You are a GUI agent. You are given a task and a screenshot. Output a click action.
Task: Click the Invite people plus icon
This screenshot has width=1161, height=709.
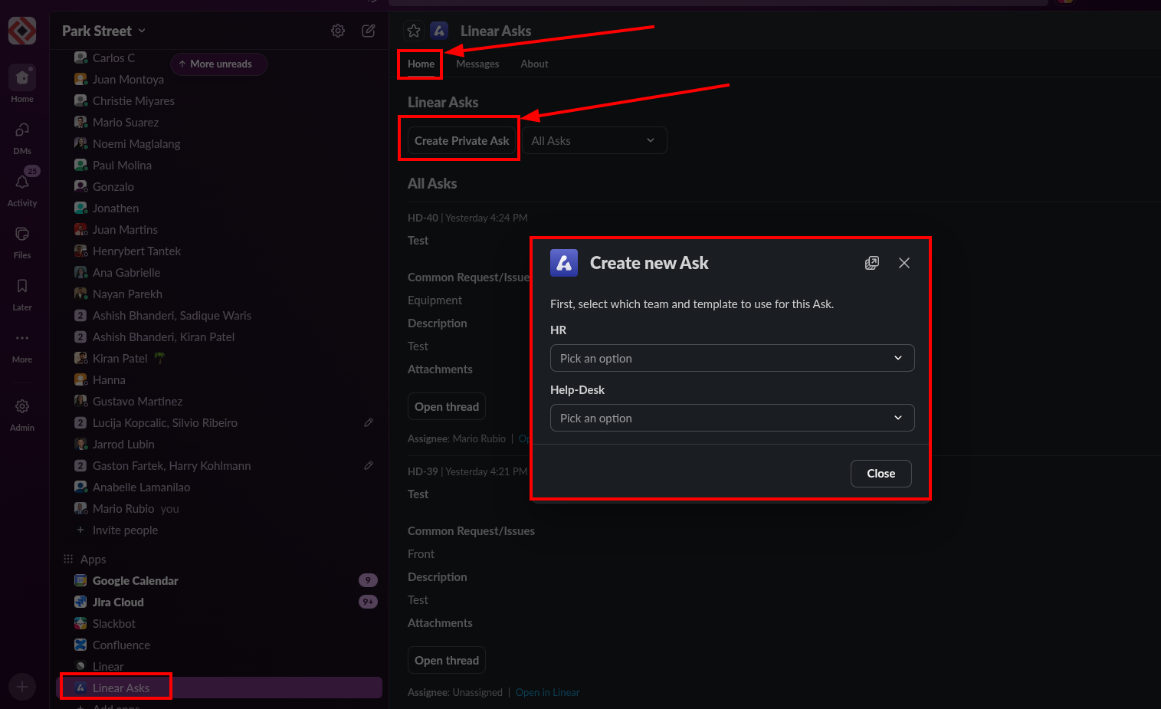80,530
